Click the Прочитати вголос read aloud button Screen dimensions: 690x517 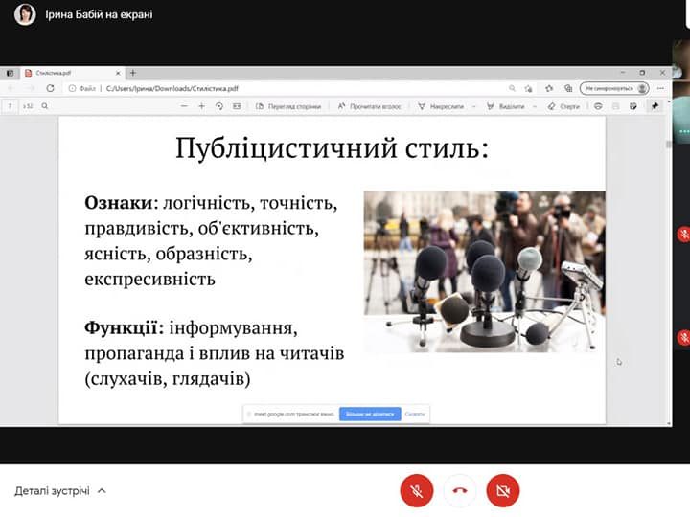coord(374,106)
